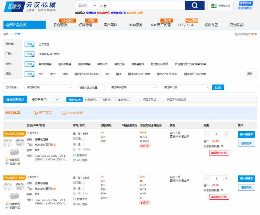The height and width of the screenshot is (215, 260).
Task: Open 数据手册 PDF icon for first product
Action: (74, 155)
